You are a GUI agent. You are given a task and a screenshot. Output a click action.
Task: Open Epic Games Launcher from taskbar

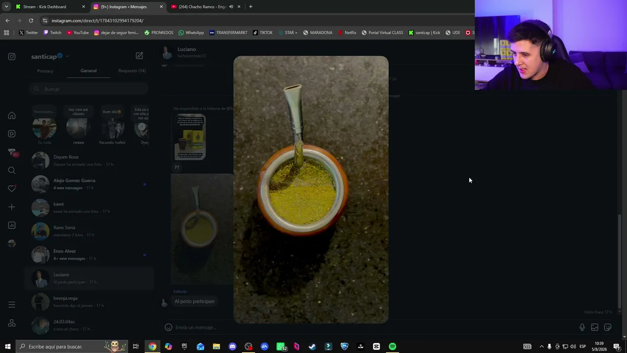(184, 347)
